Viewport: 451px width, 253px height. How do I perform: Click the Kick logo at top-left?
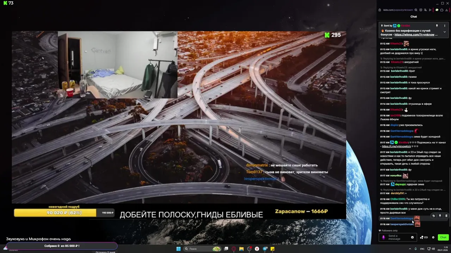click(x=5, y=4)
